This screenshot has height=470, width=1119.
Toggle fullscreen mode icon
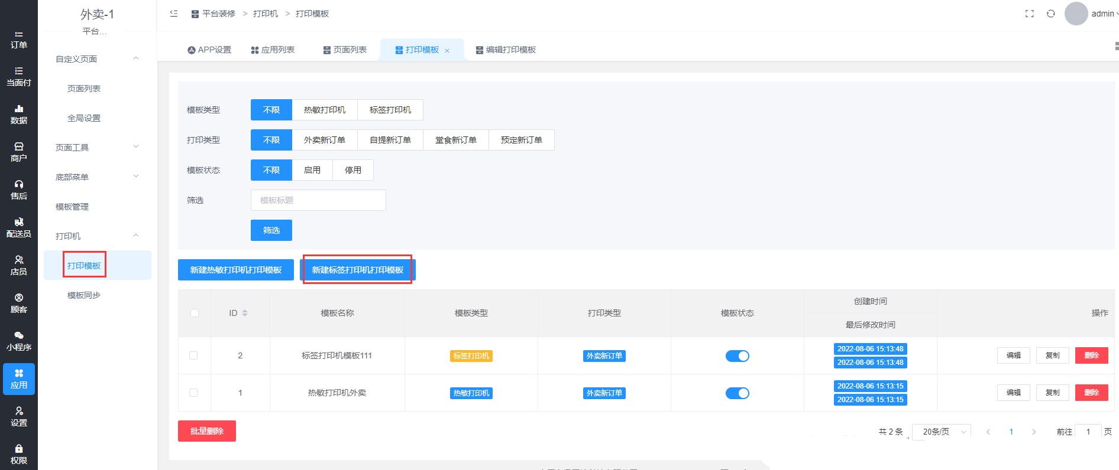pyautogui.click(x=1030, y=14)
